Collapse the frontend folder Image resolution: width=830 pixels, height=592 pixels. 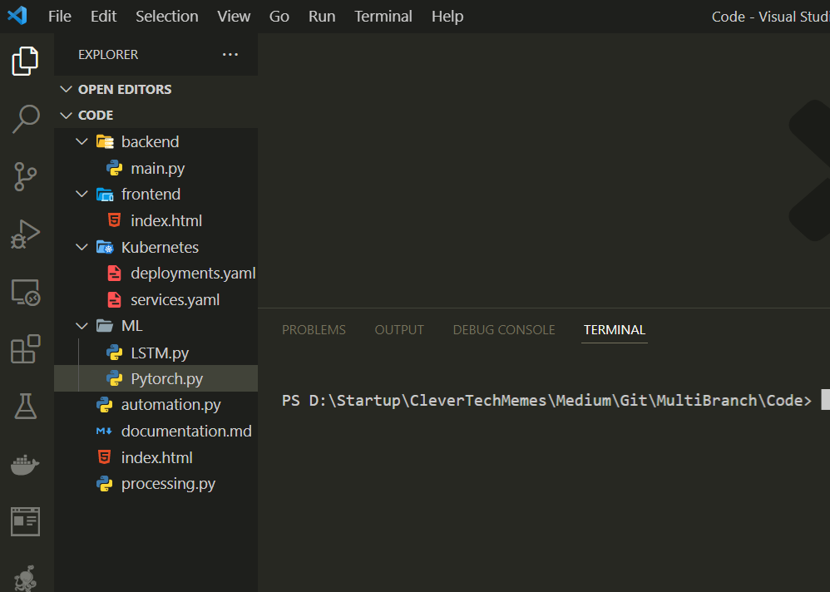[x=82, y=194]
